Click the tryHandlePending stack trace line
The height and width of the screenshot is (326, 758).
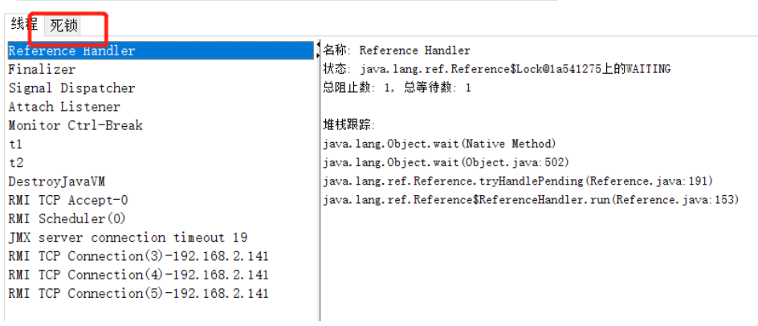click(518, 181)
